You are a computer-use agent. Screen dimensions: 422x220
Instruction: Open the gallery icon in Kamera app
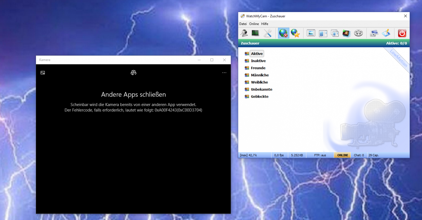tap(43, 73)
